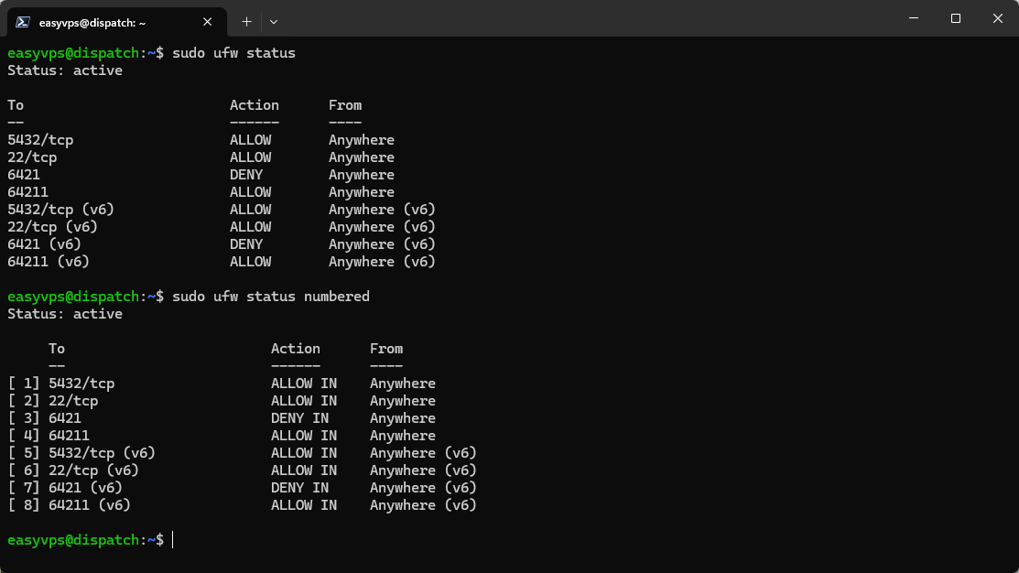This screenshot has width=1019, height=573.
Task: Select the easyvps@dispatch: ~ tab
Action: pos(117,22)
